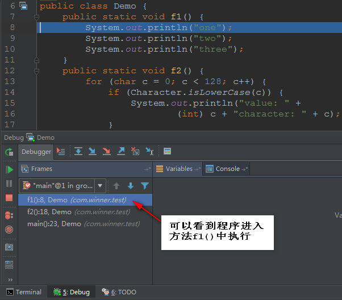Click line number 13 in the gutter
Screen dimensions: 342x300
[10, 82]
